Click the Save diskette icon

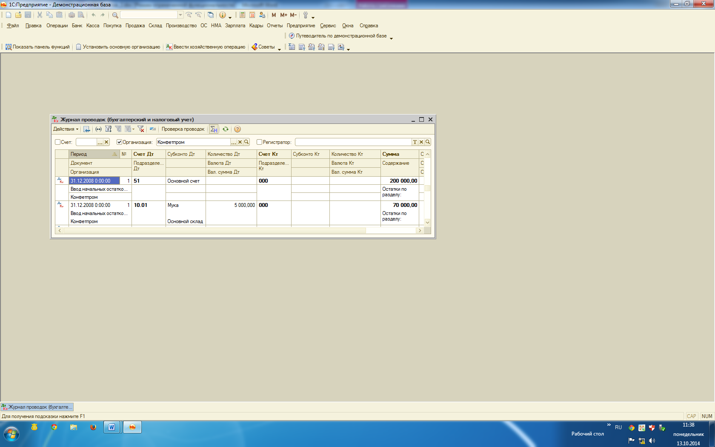[x=28, y=15]
